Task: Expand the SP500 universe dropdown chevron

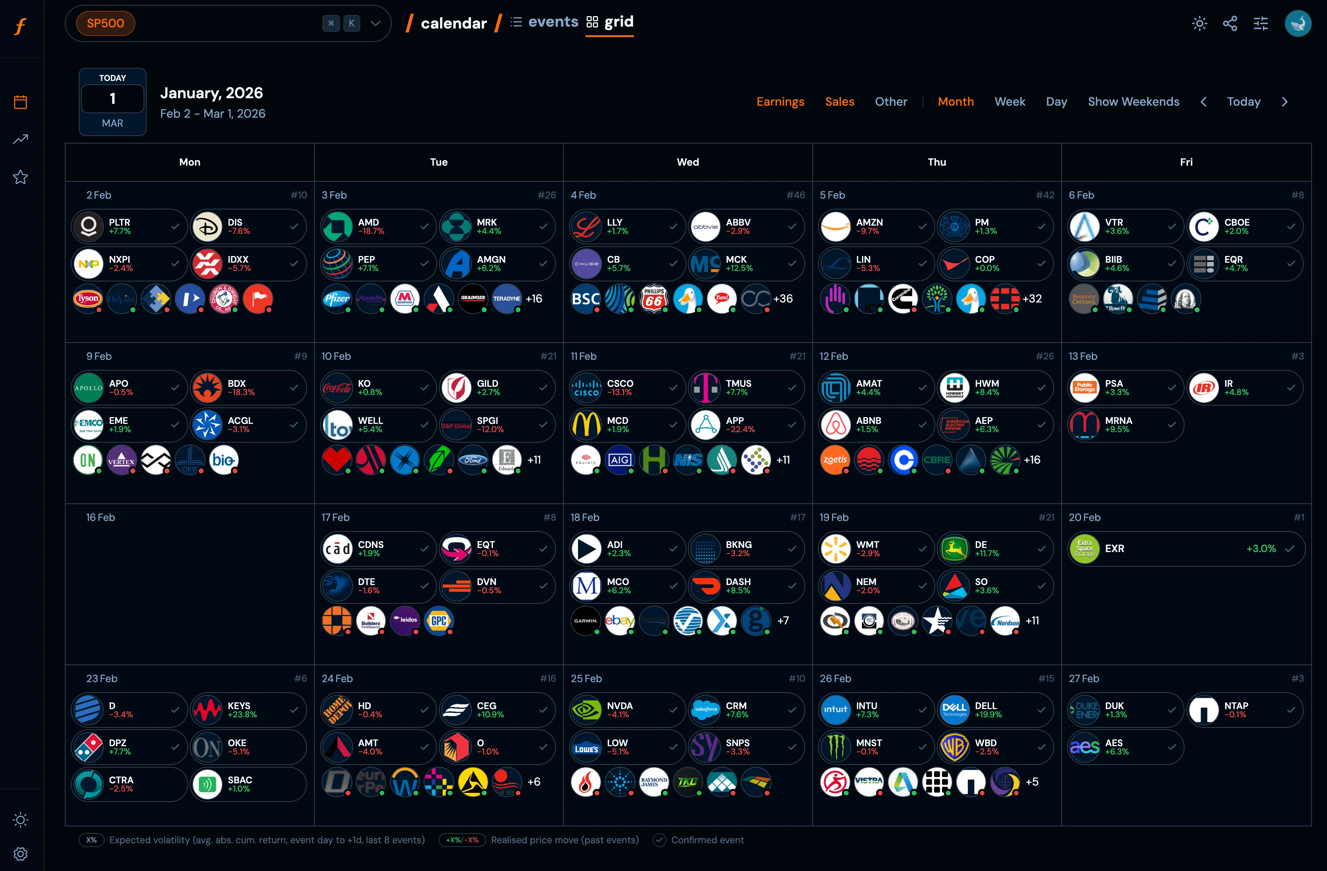Action: pyautogui.click(x=375, y=23)
